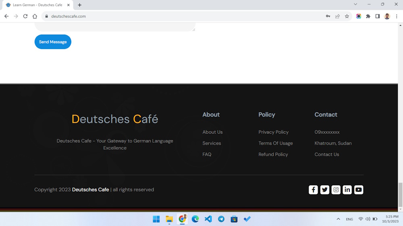This screenshot has height=226, width=403.
Task: Click the Deutsches Café footer logo
Action: (114, 119)
